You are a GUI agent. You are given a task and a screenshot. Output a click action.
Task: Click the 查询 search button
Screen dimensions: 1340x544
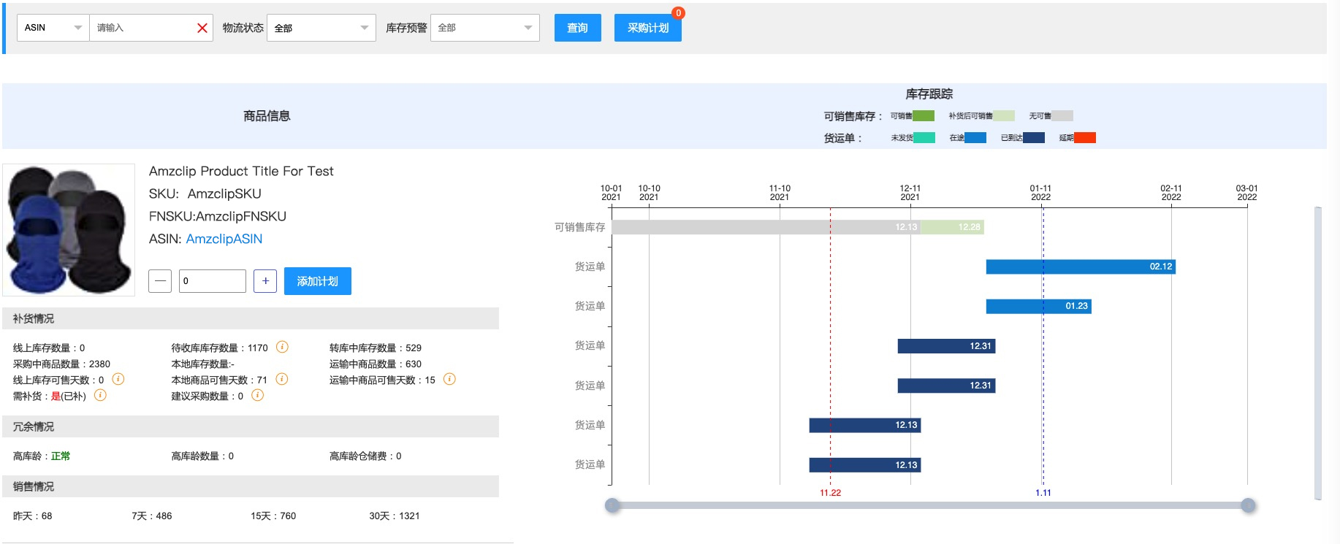[x=577, y=28]
